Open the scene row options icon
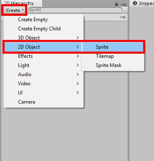The image size is (154, 161). tap(123, 17)
